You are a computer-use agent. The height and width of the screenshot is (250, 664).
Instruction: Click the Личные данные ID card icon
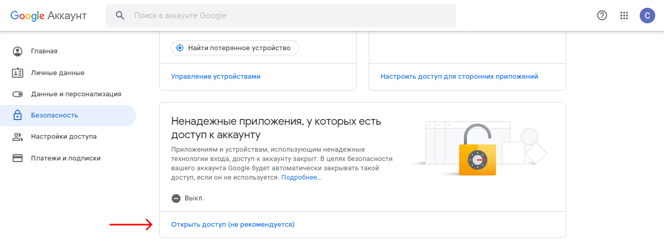[x=18, y=72]
